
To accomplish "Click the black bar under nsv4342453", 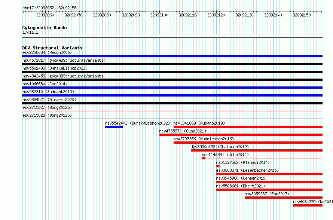I will tap(172, 80).
